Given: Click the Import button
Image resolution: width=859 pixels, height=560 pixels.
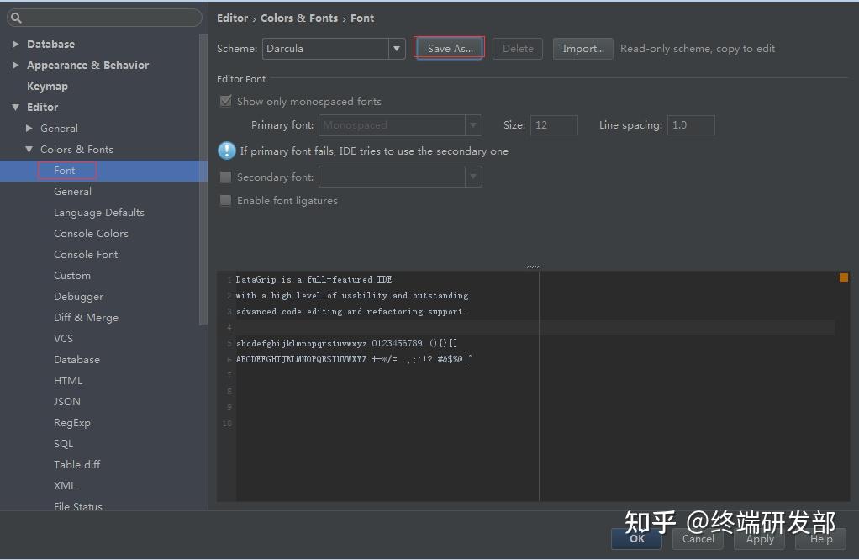Looking at the screenshot, I should click(582, 48).
